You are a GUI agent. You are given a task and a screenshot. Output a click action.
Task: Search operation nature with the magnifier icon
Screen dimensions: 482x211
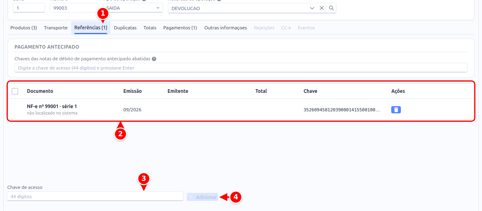tap(331, 8)
